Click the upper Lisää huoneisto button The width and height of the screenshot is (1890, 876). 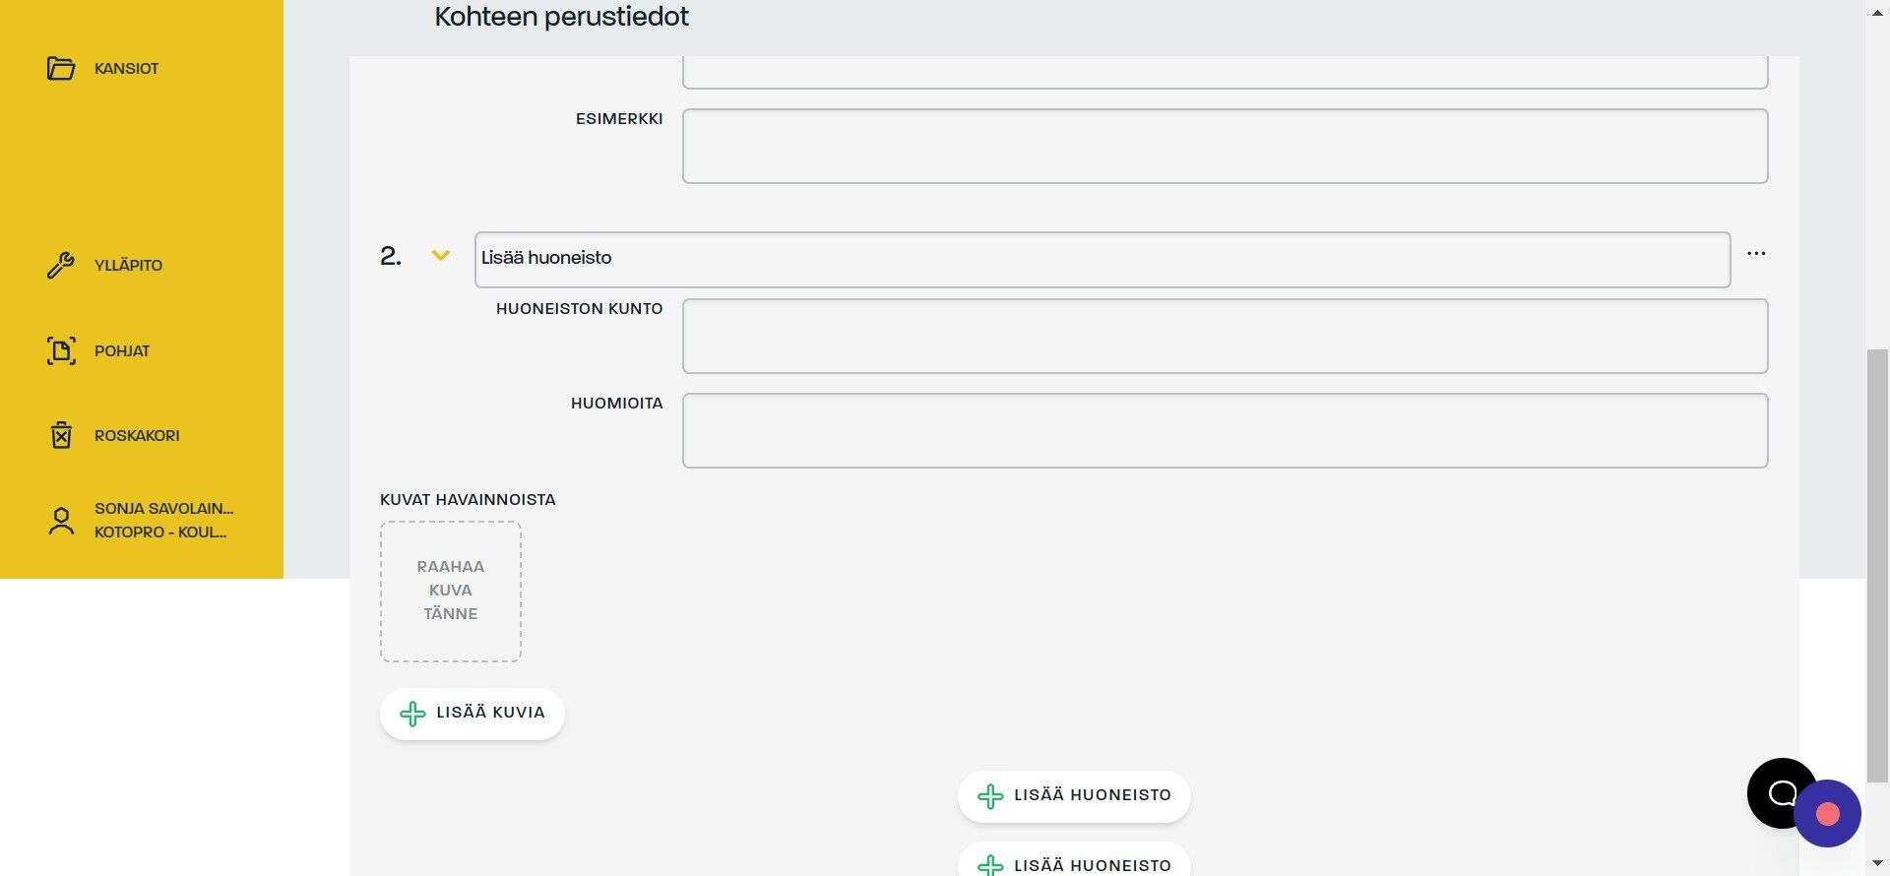pos(1074,796)
